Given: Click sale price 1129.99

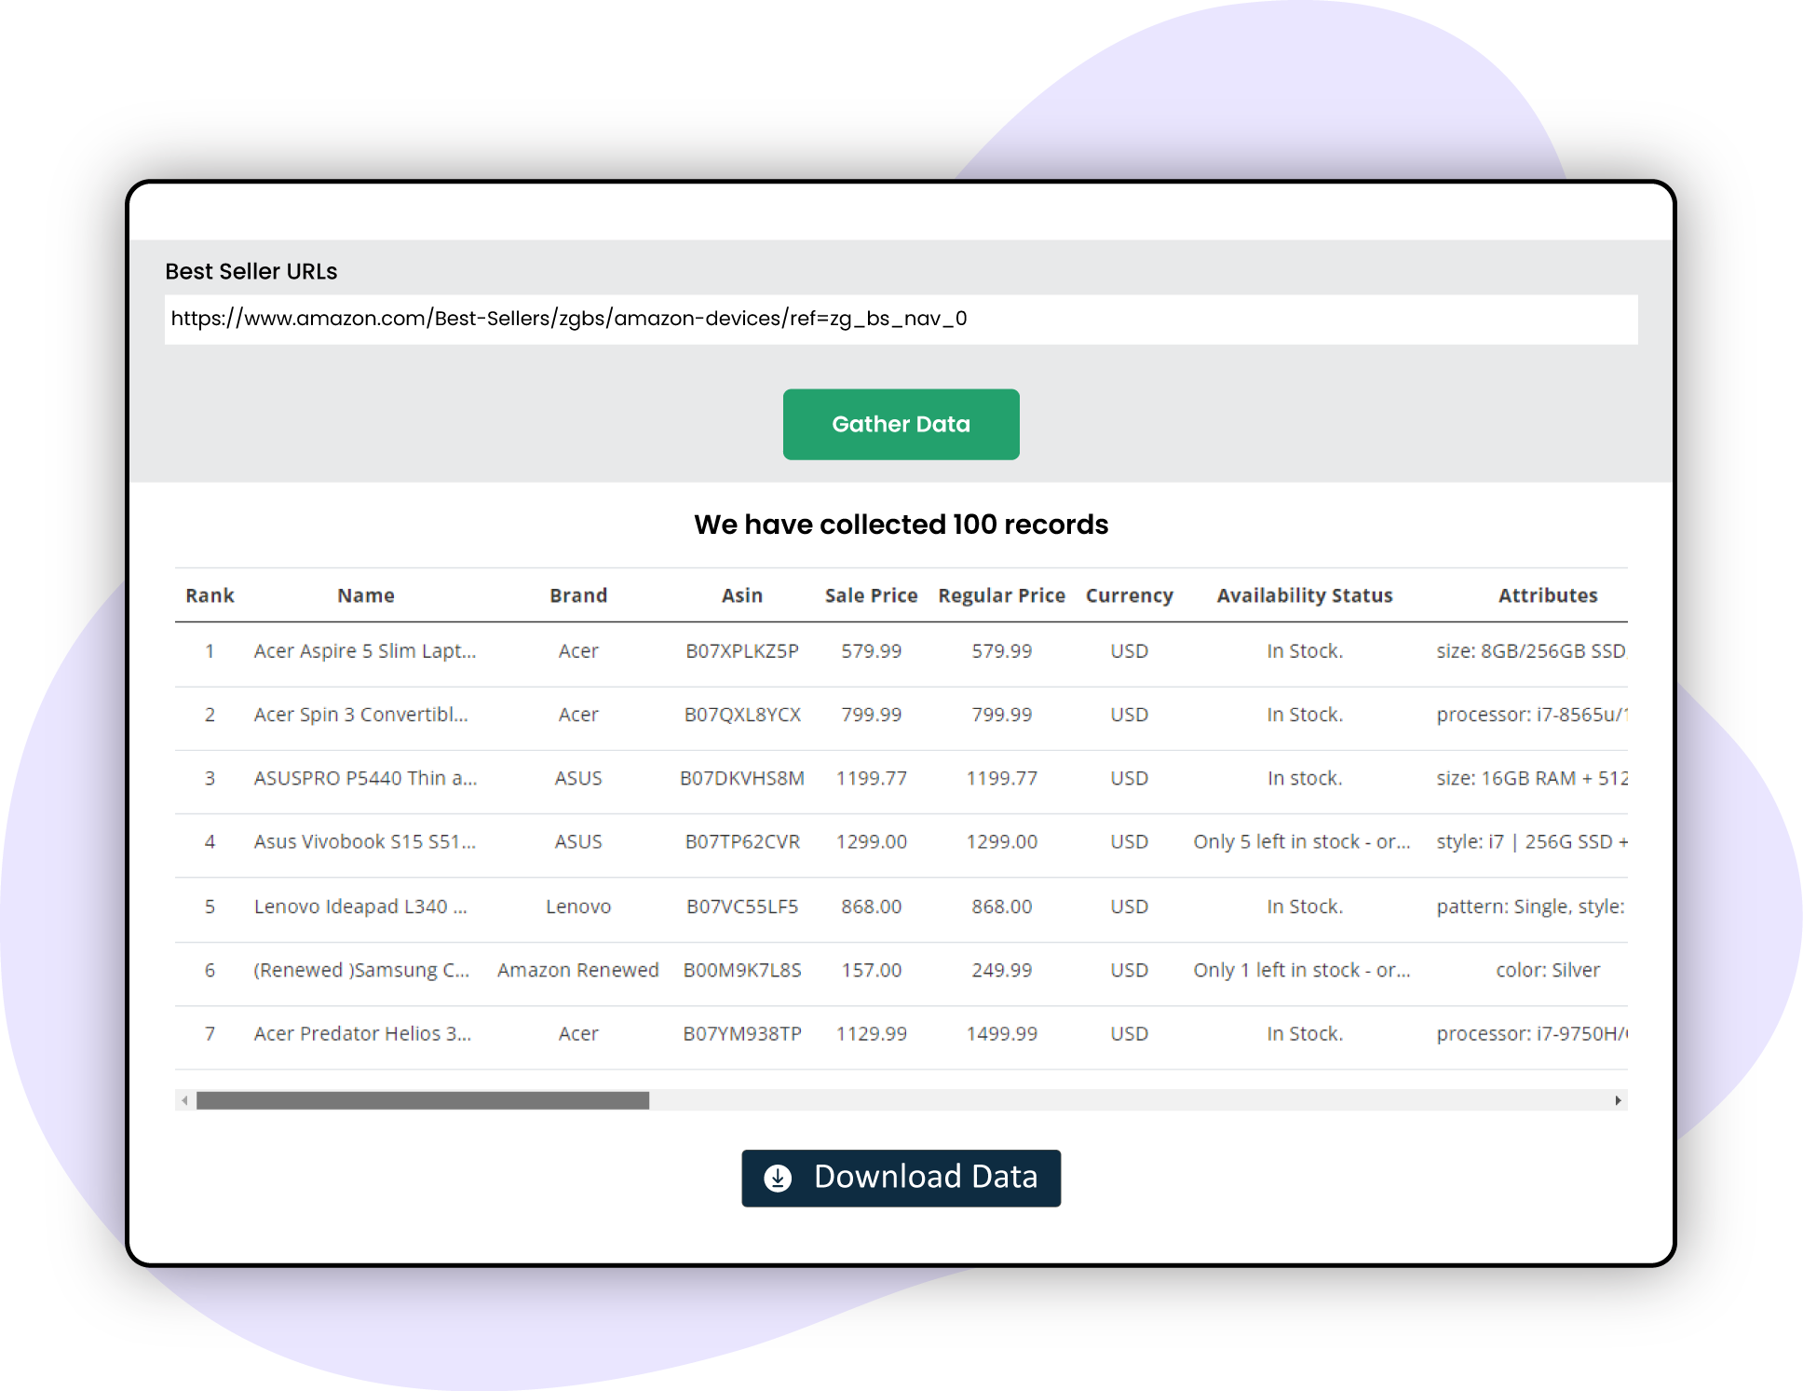Looking at the screenshot, I should click(871, 1033).
